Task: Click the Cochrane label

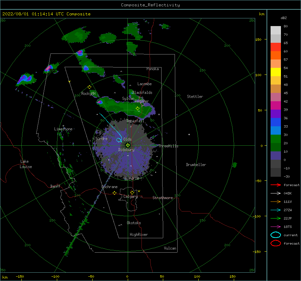Action: coord(109,187)
